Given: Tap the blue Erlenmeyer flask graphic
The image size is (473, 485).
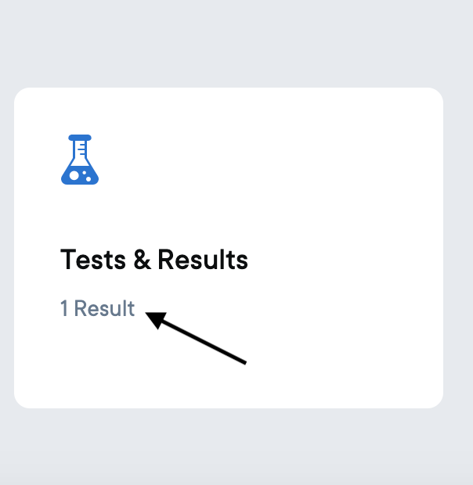Looking at the screenshot, I should click(80, 160).
